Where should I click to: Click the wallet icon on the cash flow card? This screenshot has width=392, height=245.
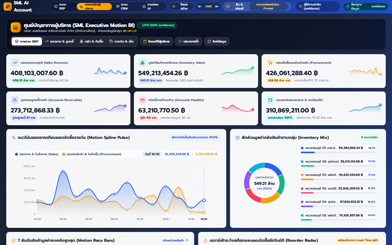[x=270, y=100]
